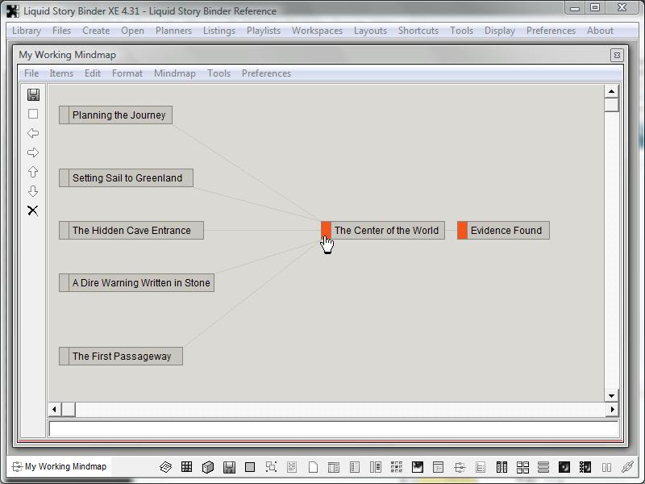Open the Workspaces dropdown menu
The height and width of the screenshot is (484, 645).
point(317,31)
